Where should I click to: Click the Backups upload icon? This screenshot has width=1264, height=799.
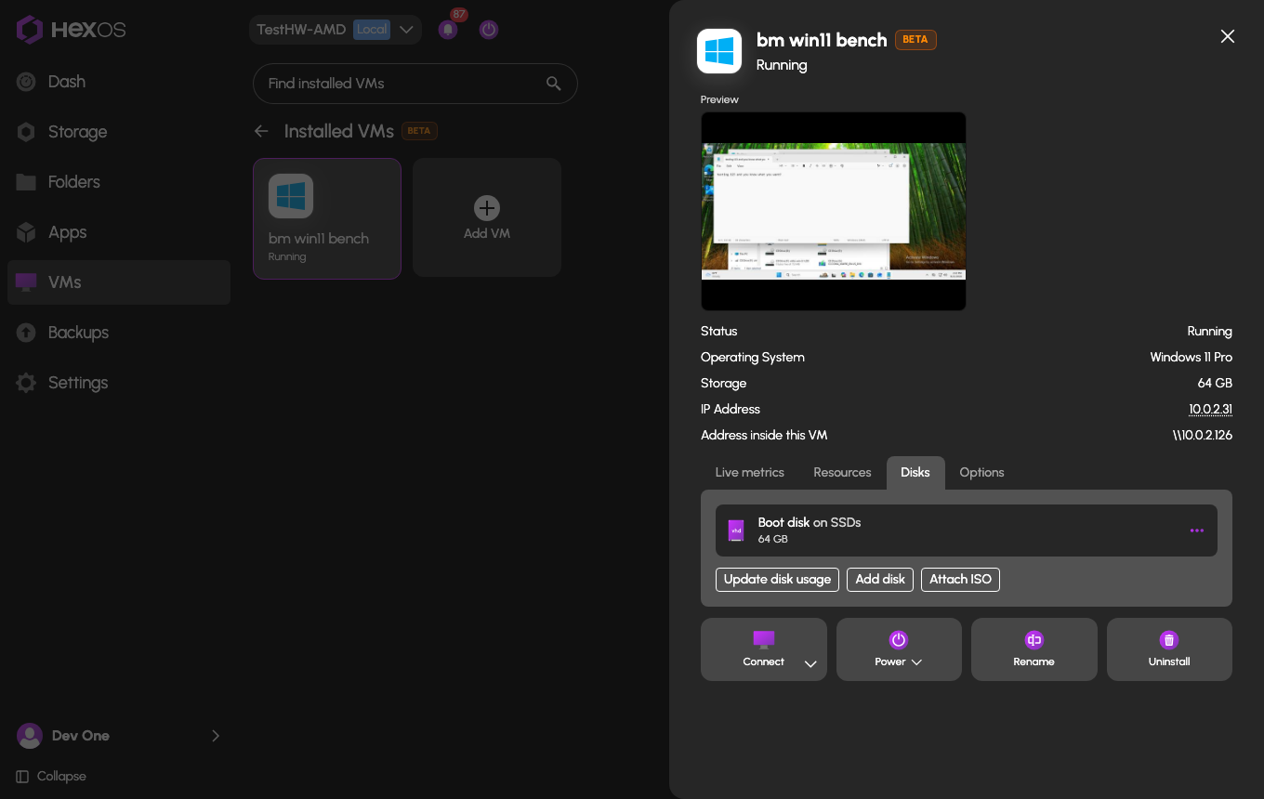[x=26, y=333]
